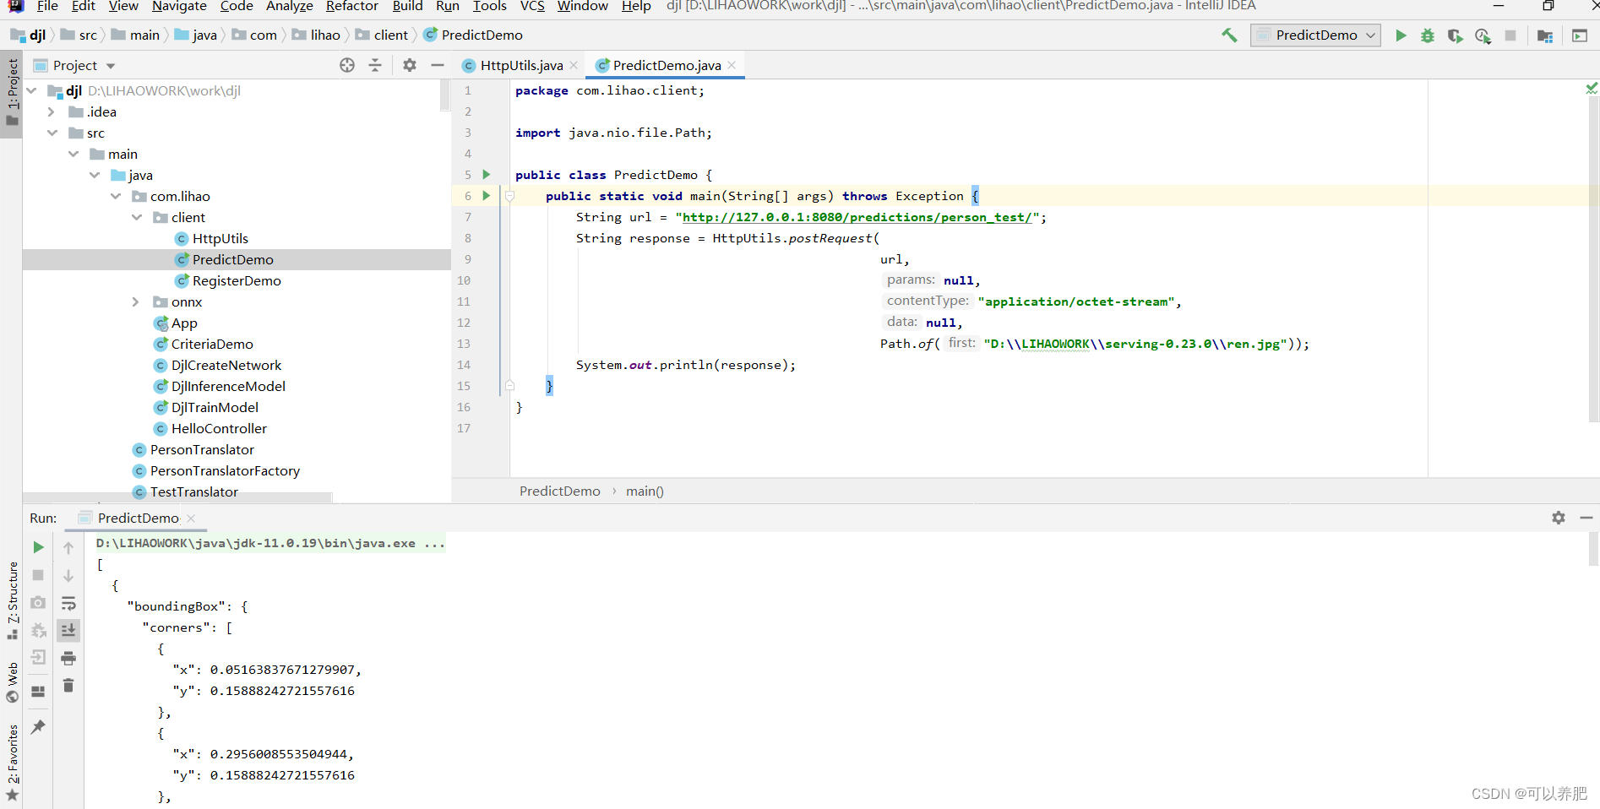Fold the main method at line 6
The image size is (1600, 809).
509,196
